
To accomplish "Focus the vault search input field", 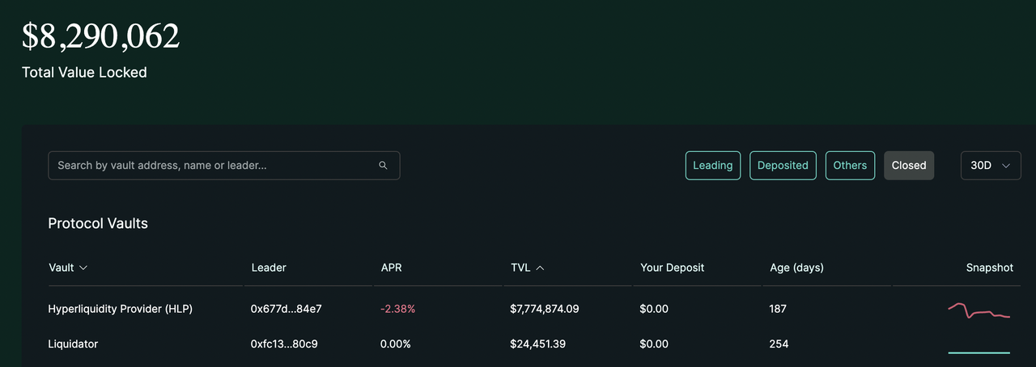I will (210, 166).
